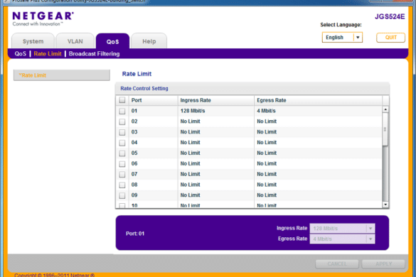The image size is (416, 277).
Task: Click the QUIT button
Action: (x=390, y=38)
